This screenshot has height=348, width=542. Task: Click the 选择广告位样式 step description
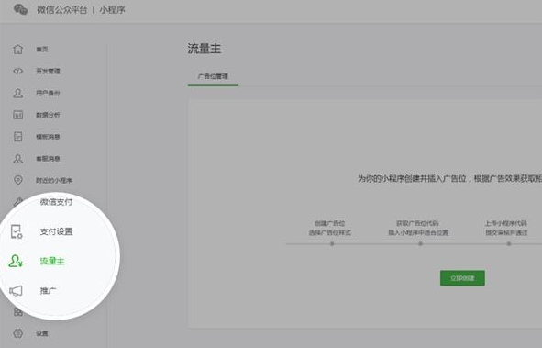pos(330,233)
